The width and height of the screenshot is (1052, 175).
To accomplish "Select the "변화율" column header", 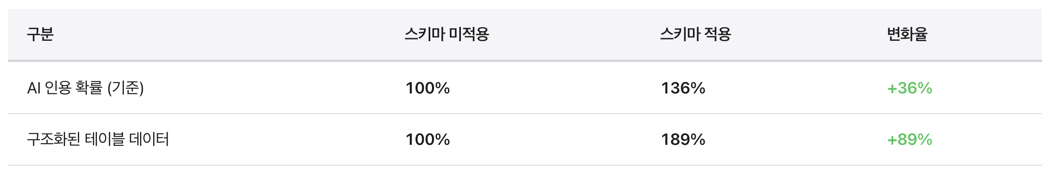I will click(x=907, y=34).
